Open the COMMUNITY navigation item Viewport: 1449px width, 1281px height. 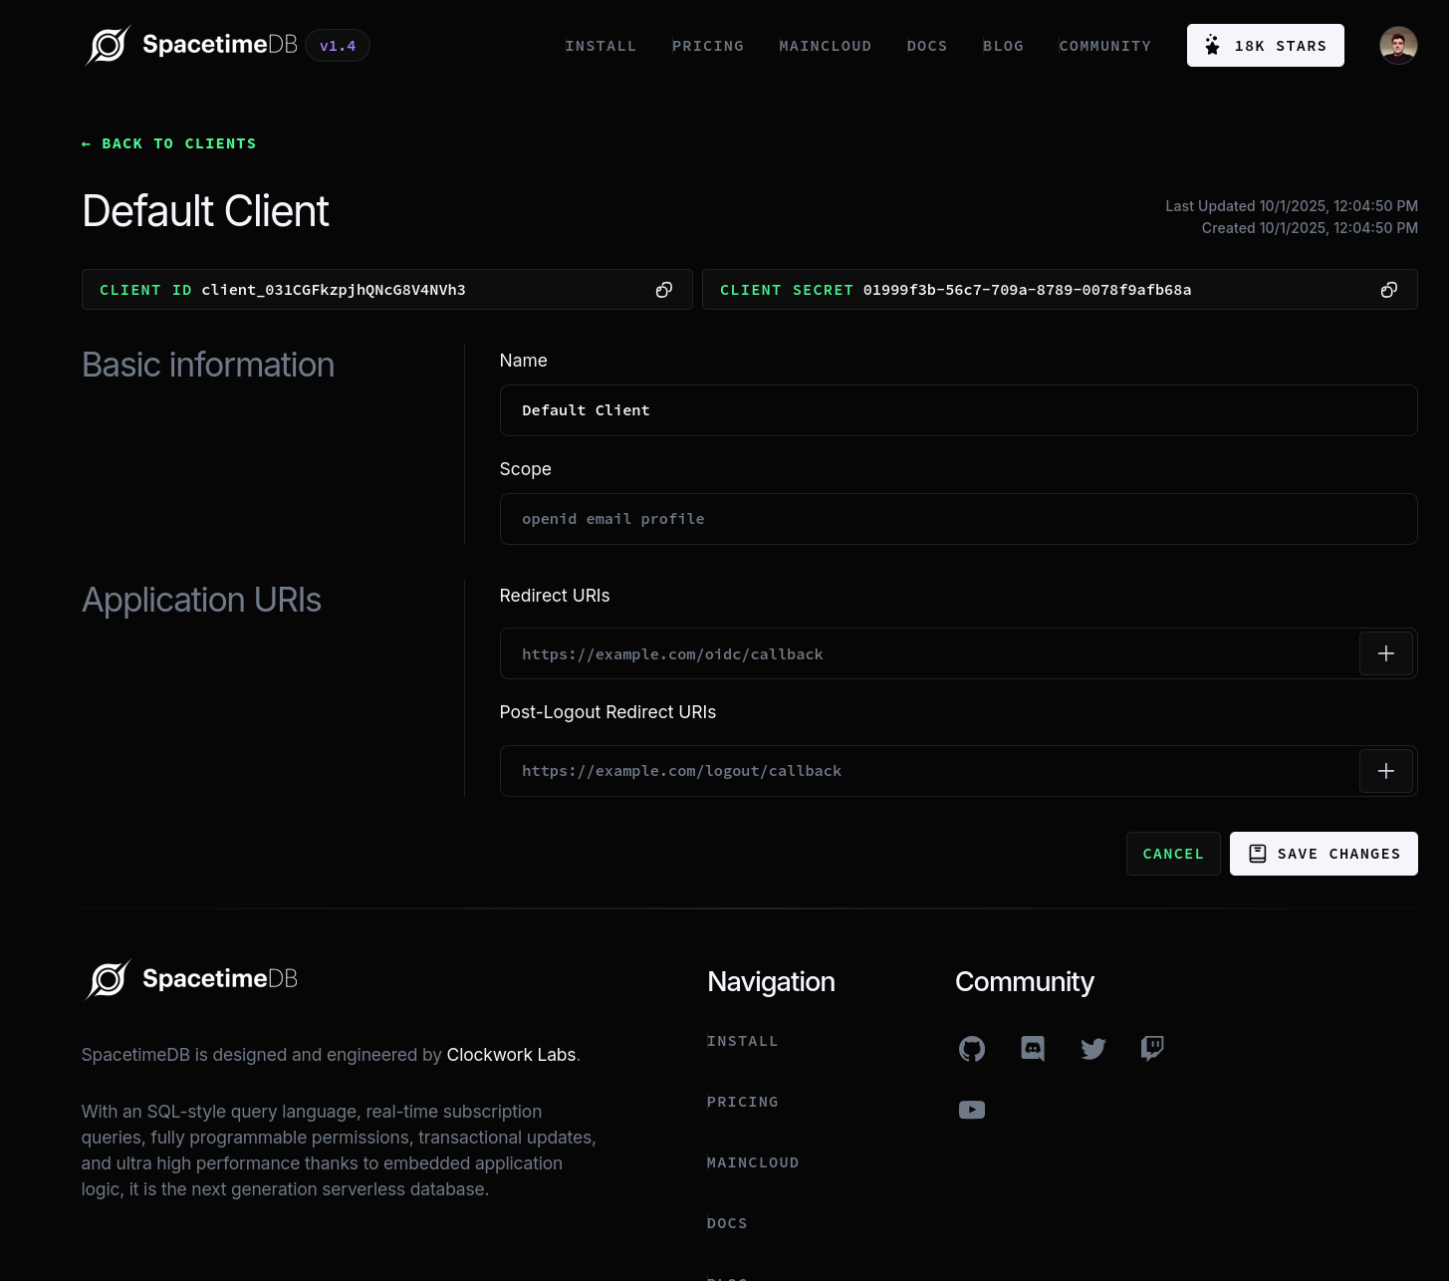pos(1104,45)
